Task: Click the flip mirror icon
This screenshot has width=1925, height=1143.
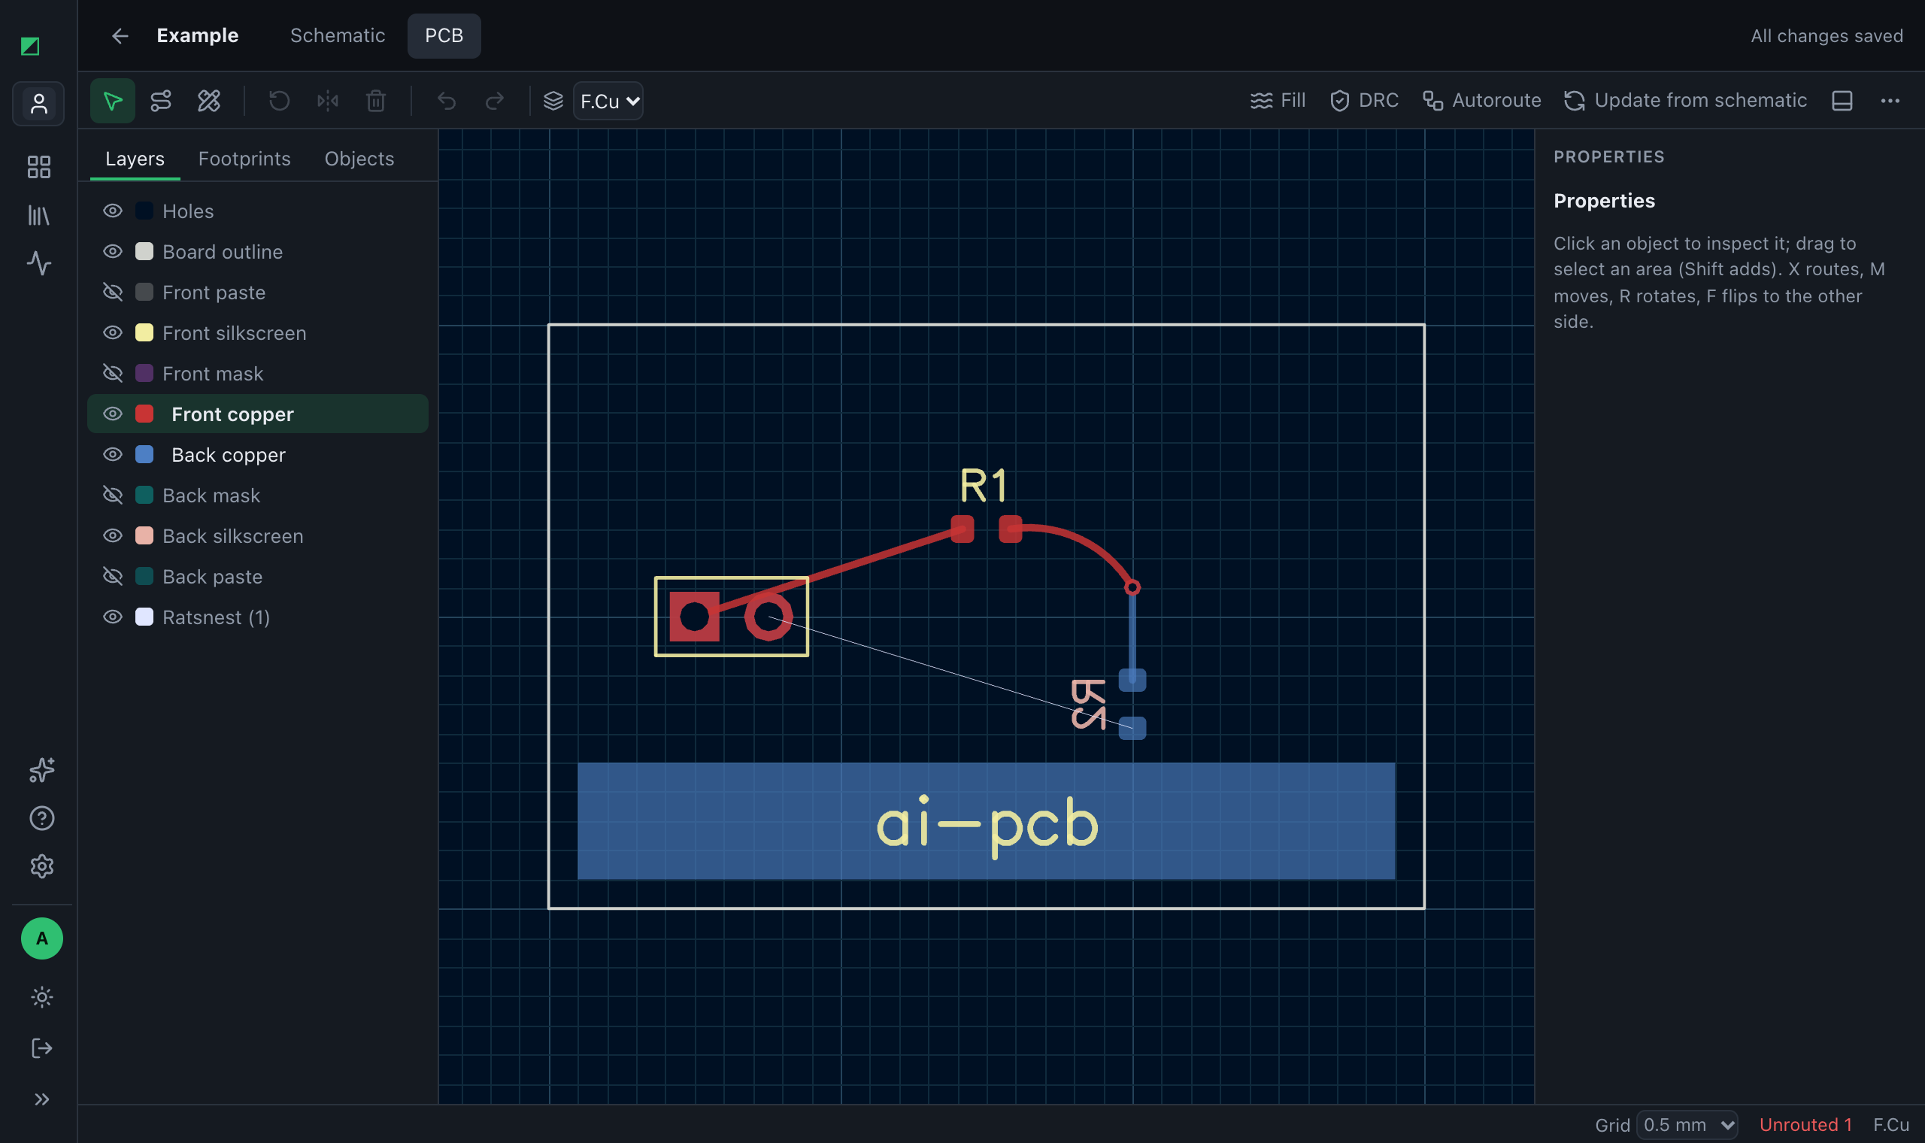Action: pyautogui.click(x=327, y=101)
